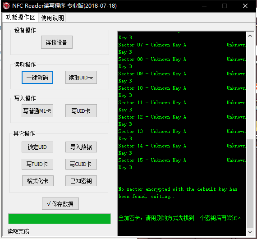This screenshot has height=239, width=257.
Task: Select the 功能操作区 tab
Action: [20, 18]
